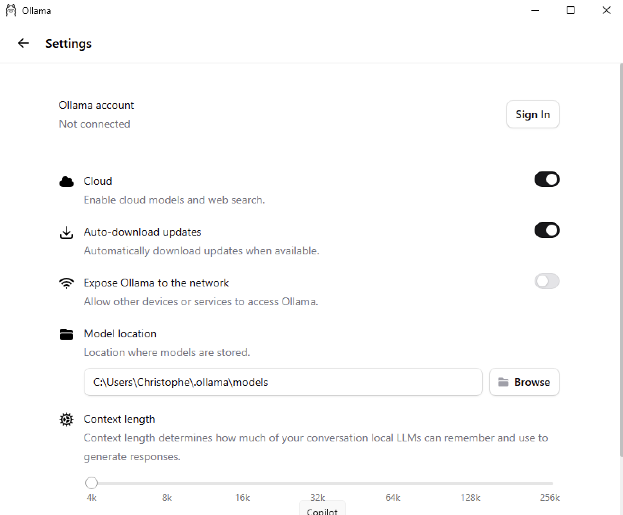Viewport: 623px width, 515px height.
Task: Click "Location where models are stored." text
Action: (167, 352)
